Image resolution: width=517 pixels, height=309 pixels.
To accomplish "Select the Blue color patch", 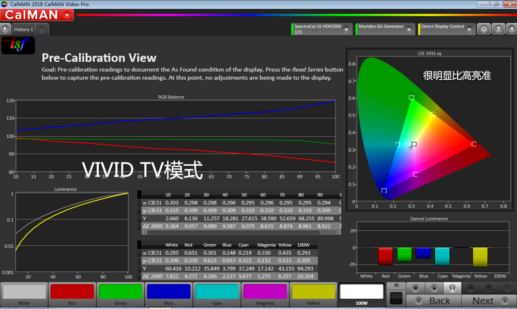I will (x=169, y=295).
